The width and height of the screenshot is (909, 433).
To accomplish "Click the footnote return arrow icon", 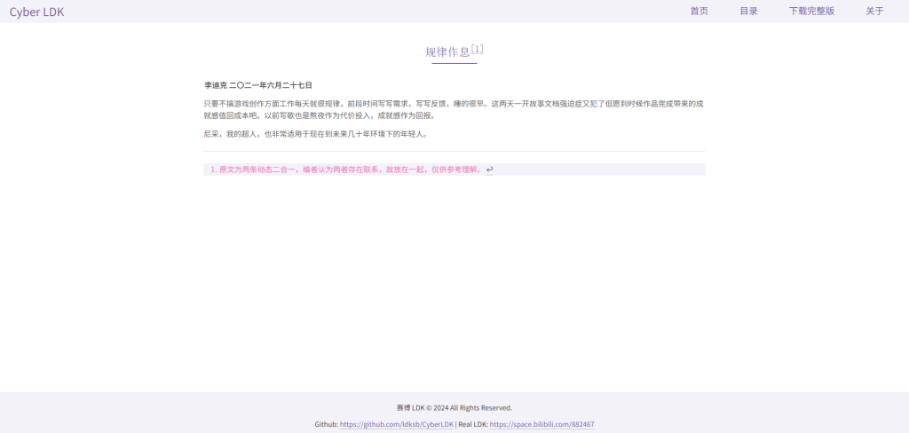I will tap(489, 169).
